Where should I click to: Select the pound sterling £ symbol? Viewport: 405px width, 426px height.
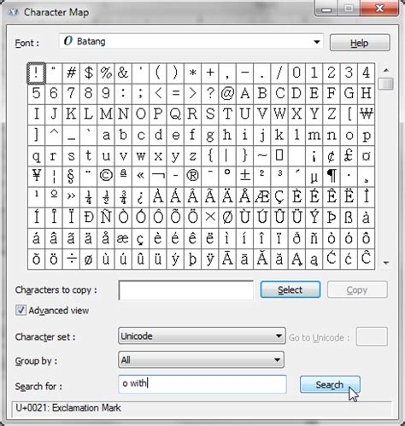click(349, 155)
